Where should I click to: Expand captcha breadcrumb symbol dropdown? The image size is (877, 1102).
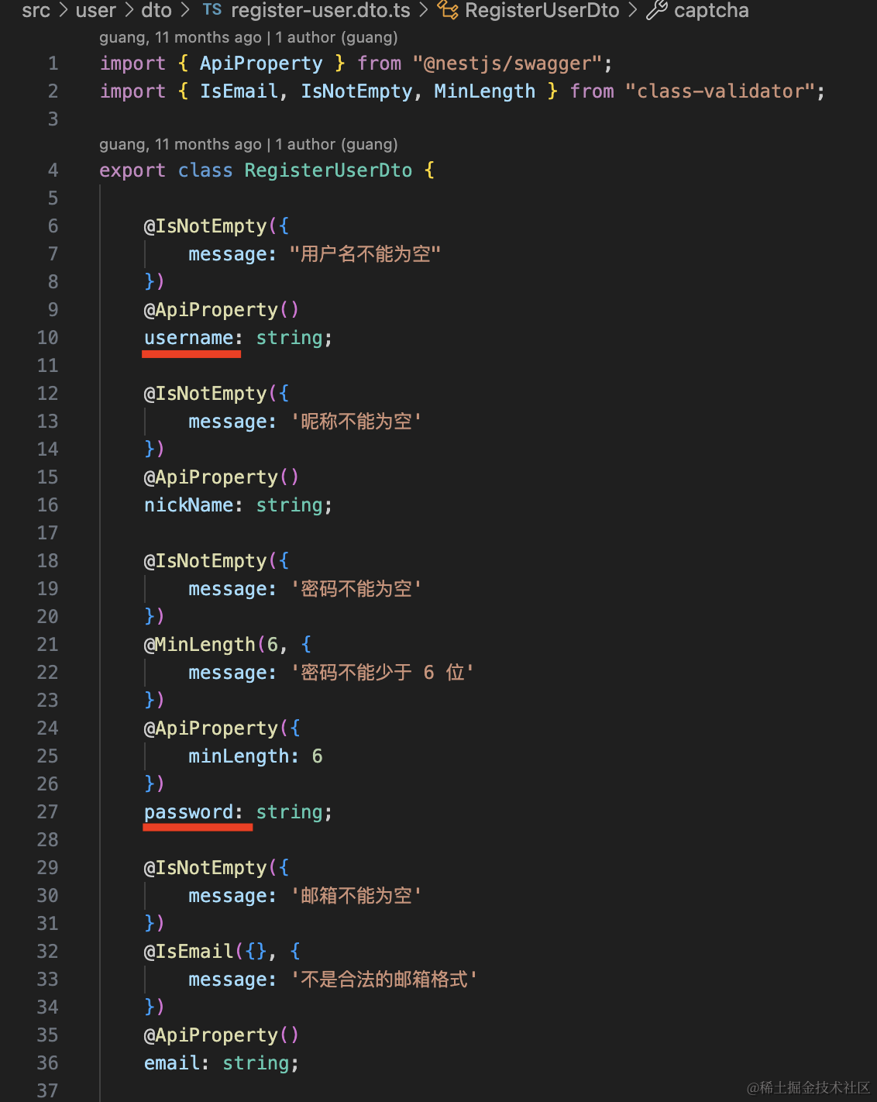tap(711, 10)
